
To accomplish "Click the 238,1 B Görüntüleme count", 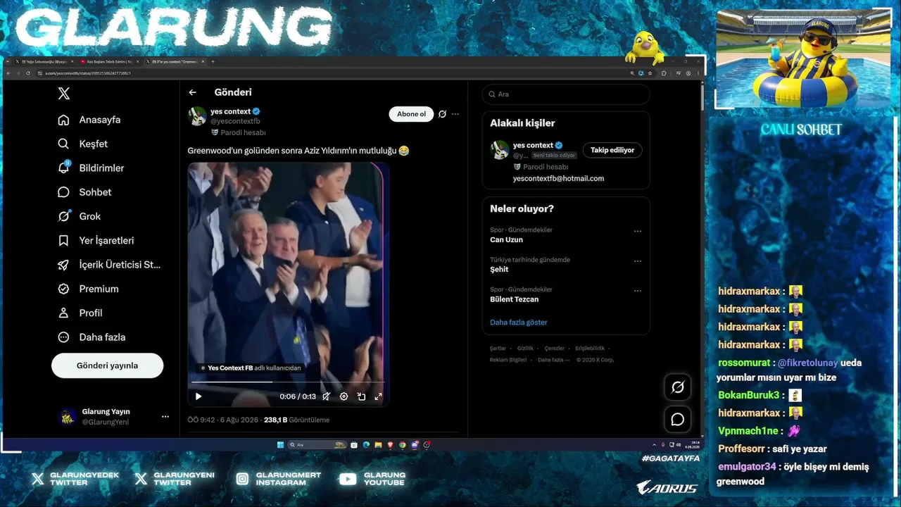I will click(x=296, y=420).
